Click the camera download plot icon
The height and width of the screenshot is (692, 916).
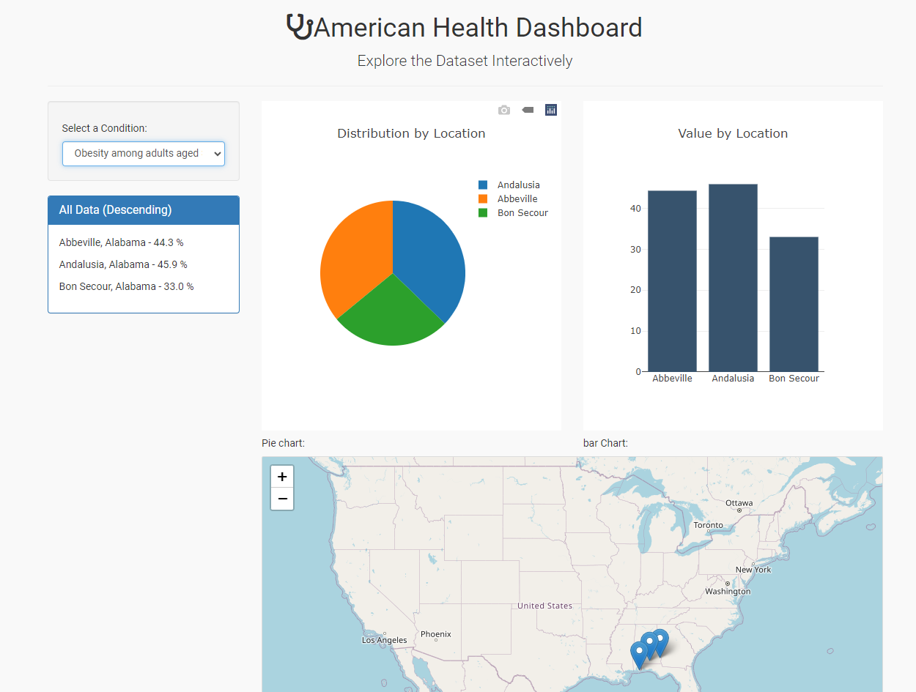(504, 110)
